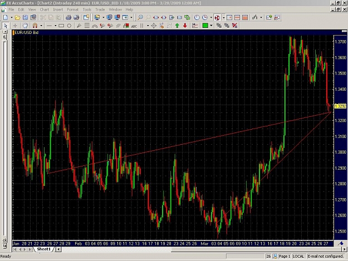Open dropdown next to green color box

click(211, 26)
